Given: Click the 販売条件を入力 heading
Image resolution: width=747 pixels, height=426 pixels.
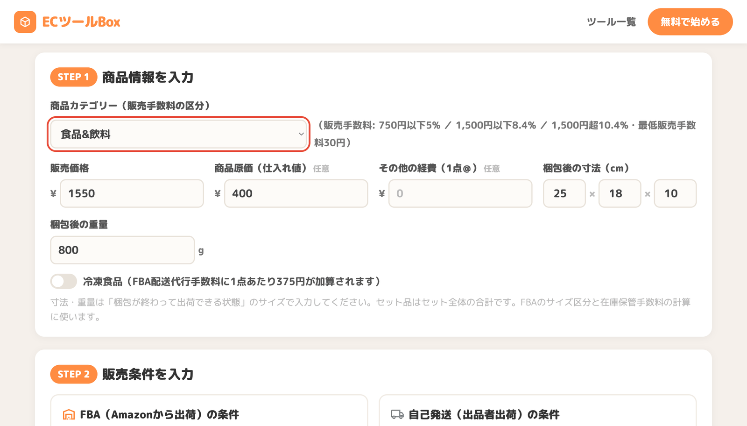Looking at the screenshot, I should [148, 374].
